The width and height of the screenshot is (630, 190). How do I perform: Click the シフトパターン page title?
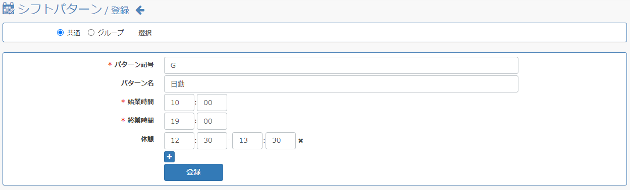(x=60, y=10)
